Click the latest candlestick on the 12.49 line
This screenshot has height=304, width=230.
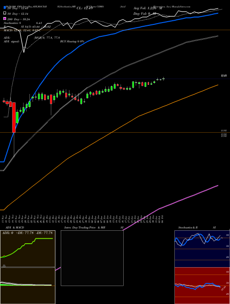click(x=164, y=79)
